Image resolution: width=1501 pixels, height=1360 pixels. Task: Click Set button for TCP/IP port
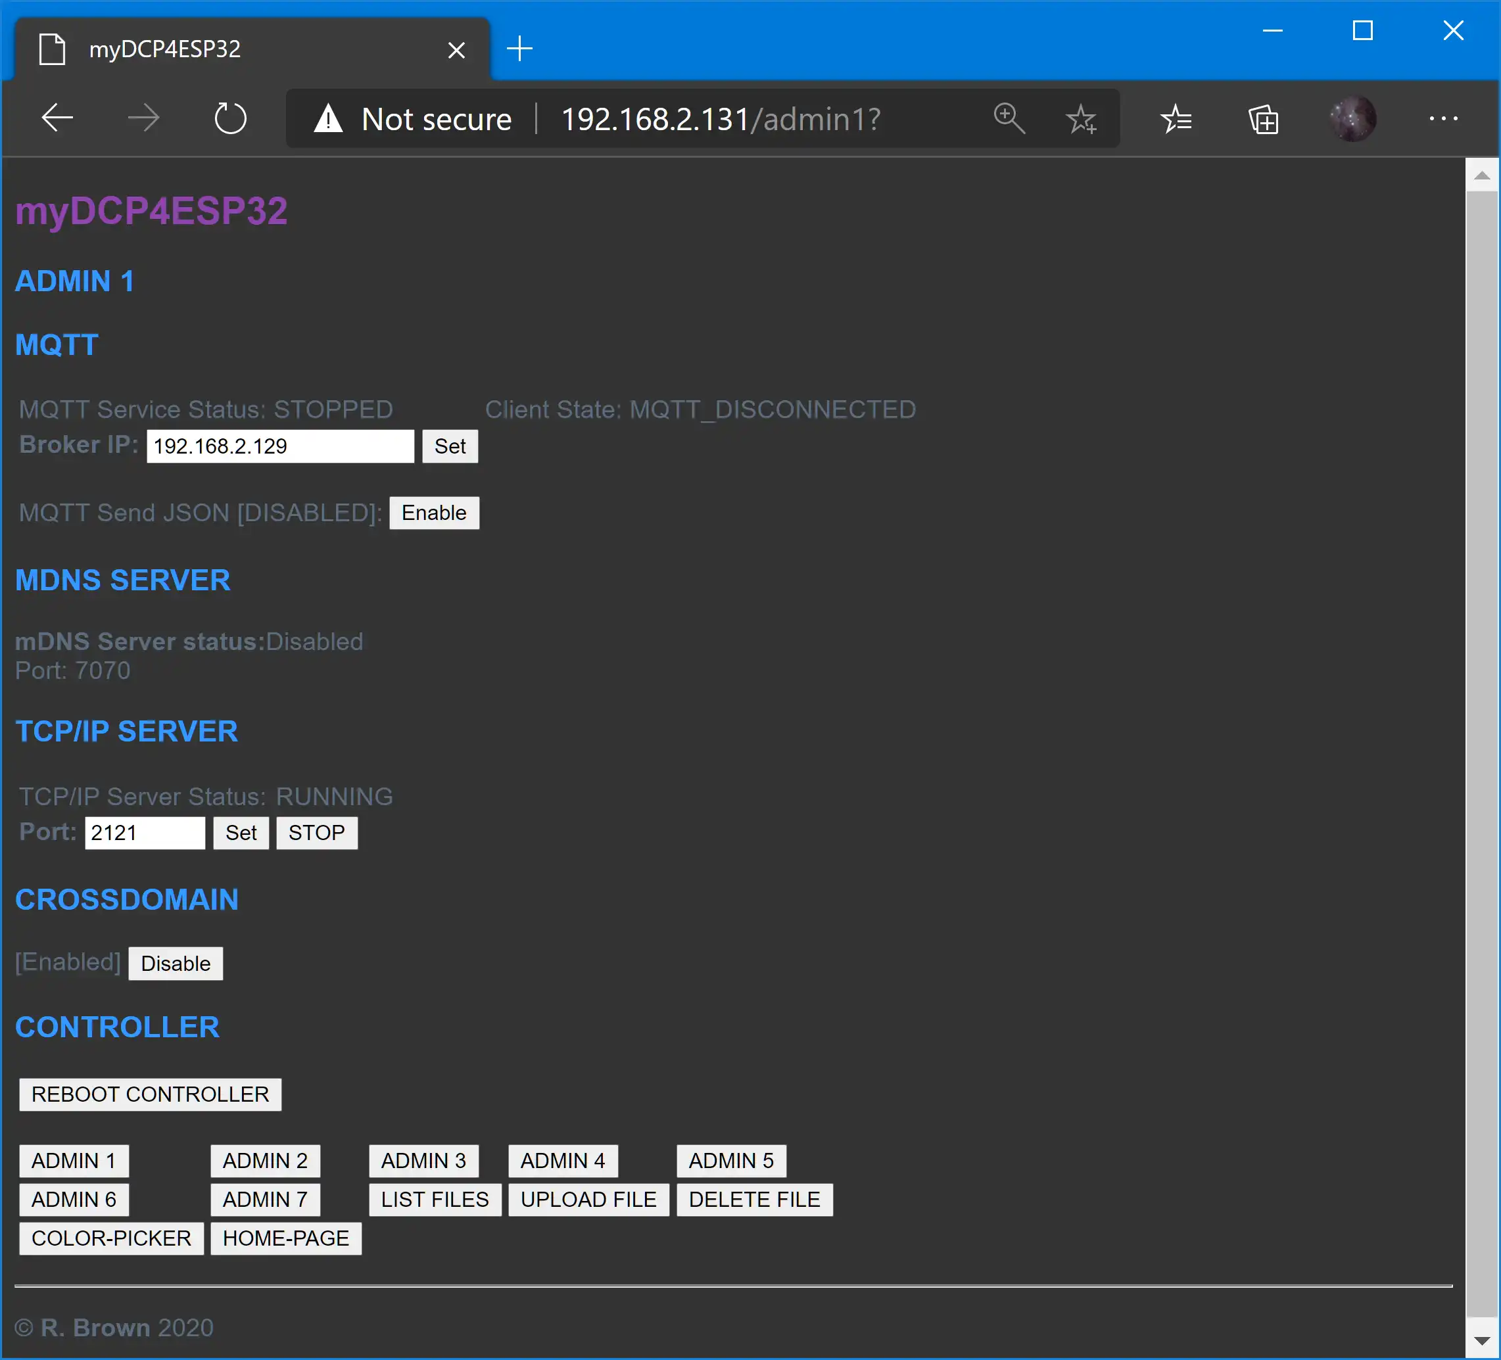[239, 832]
